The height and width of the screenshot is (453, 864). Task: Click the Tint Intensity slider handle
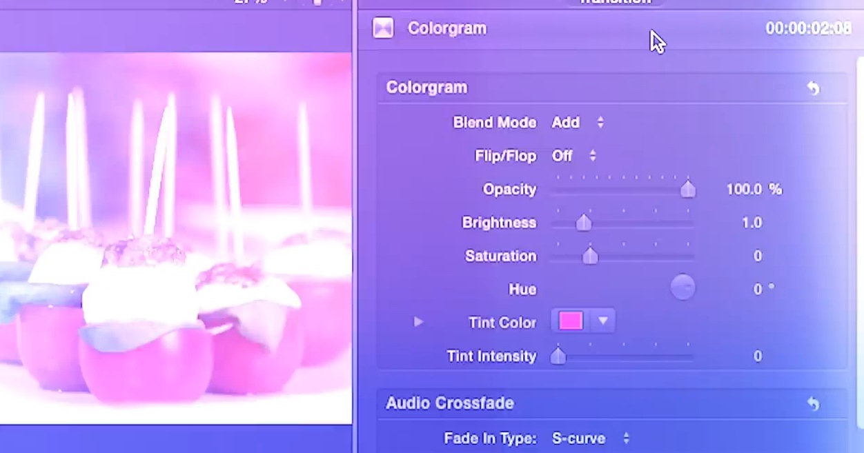pos(558,356)
